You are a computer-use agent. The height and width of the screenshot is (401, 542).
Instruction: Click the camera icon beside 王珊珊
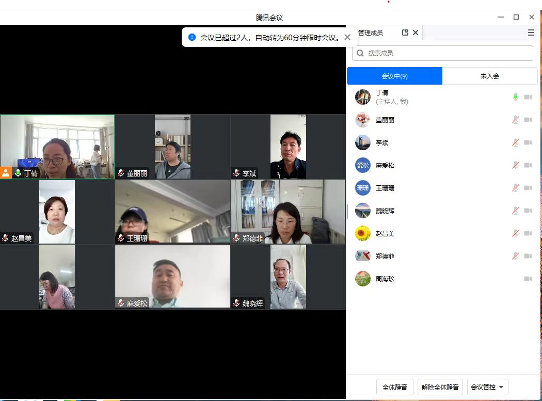point(528,188)
